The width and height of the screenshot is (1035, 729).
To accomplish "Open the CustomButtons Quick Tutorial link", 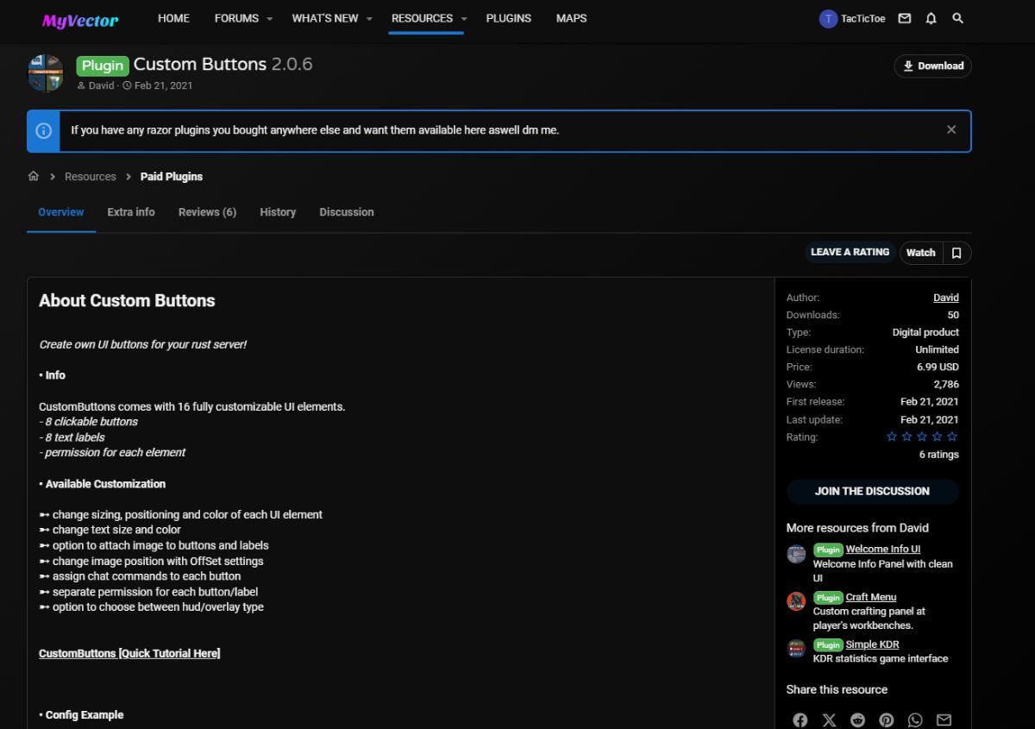I will [129, 654].
